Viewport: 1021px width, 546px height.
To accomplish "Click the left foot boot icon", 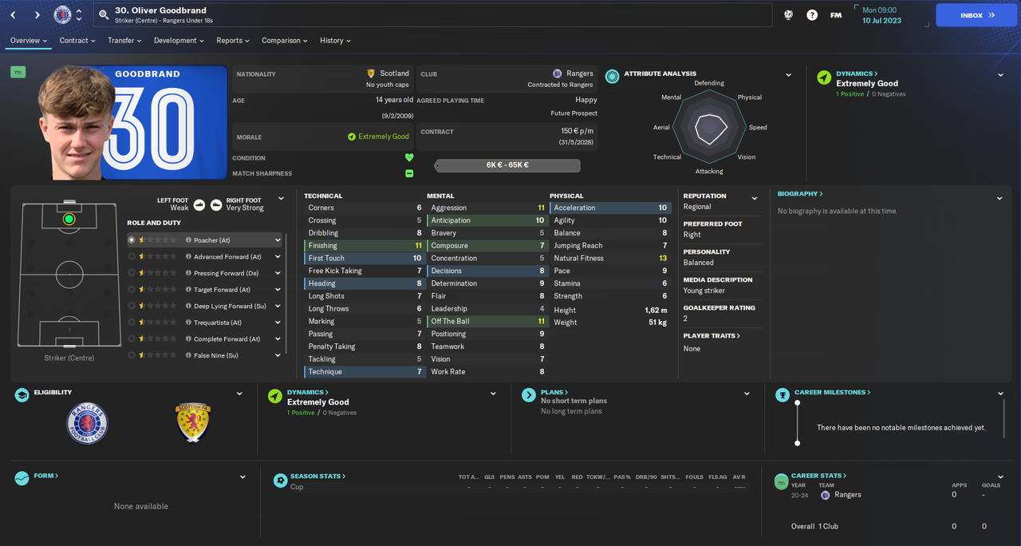I will coord(199,204).
